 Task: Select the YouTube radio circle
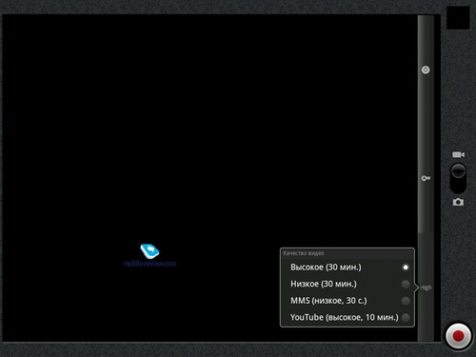click(406, 317)
